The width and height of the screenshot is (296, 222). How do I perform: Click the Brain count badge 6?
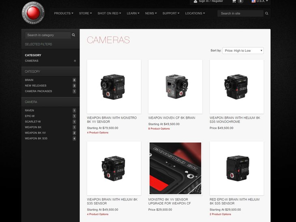tap(74, 80)
